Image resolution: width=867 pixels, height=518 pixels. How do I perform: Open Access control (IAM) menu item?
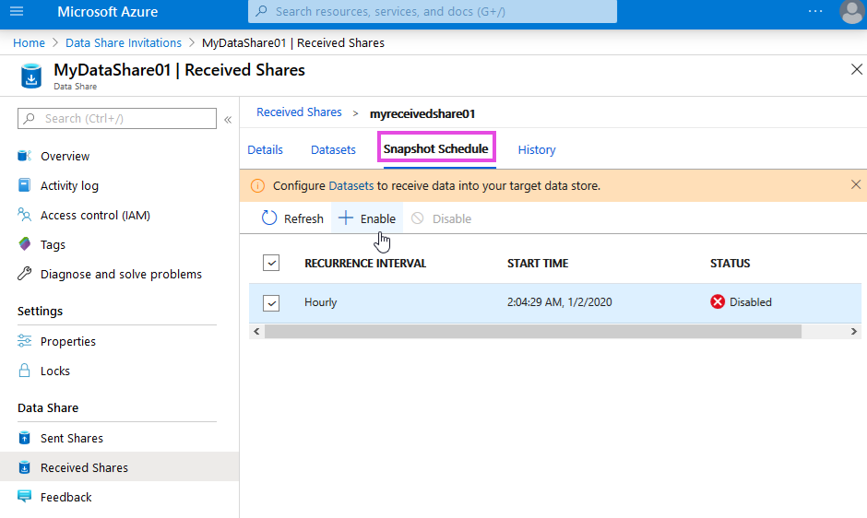95,215
